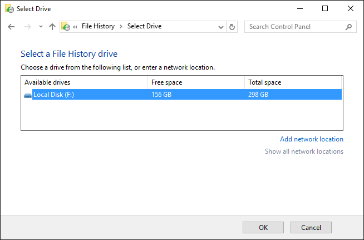Maximize the Select Drive window
This screenshot has width=364, height=240.
[x=325, y=8]
